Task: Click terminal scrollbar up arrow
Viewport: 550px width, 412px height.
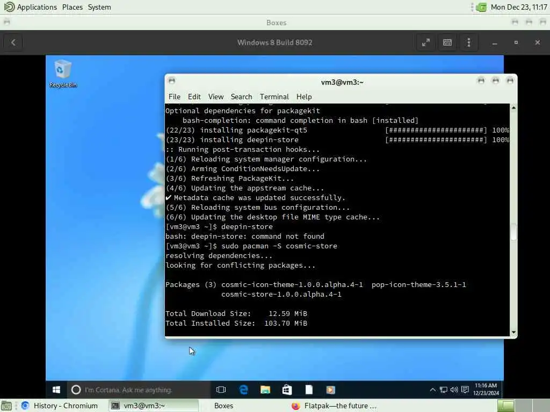Action: click(513, 108)
